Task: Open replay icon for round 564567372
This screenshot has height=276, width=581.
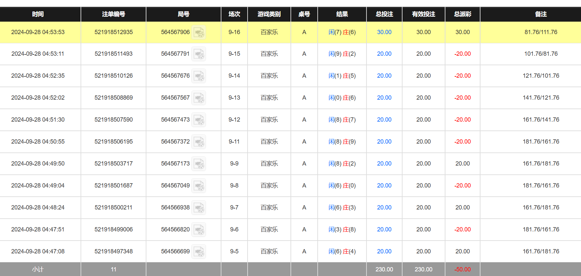Action: click(x=198, y=142)
